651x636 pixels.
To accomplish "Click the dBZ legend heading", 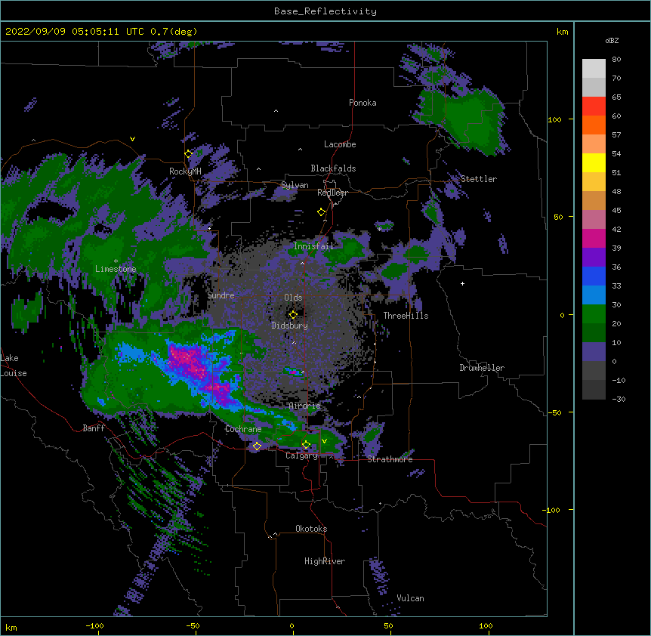I will click(x=612, y=40).
